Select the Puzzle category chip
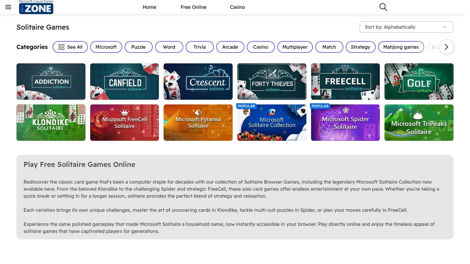 (138, 47)
